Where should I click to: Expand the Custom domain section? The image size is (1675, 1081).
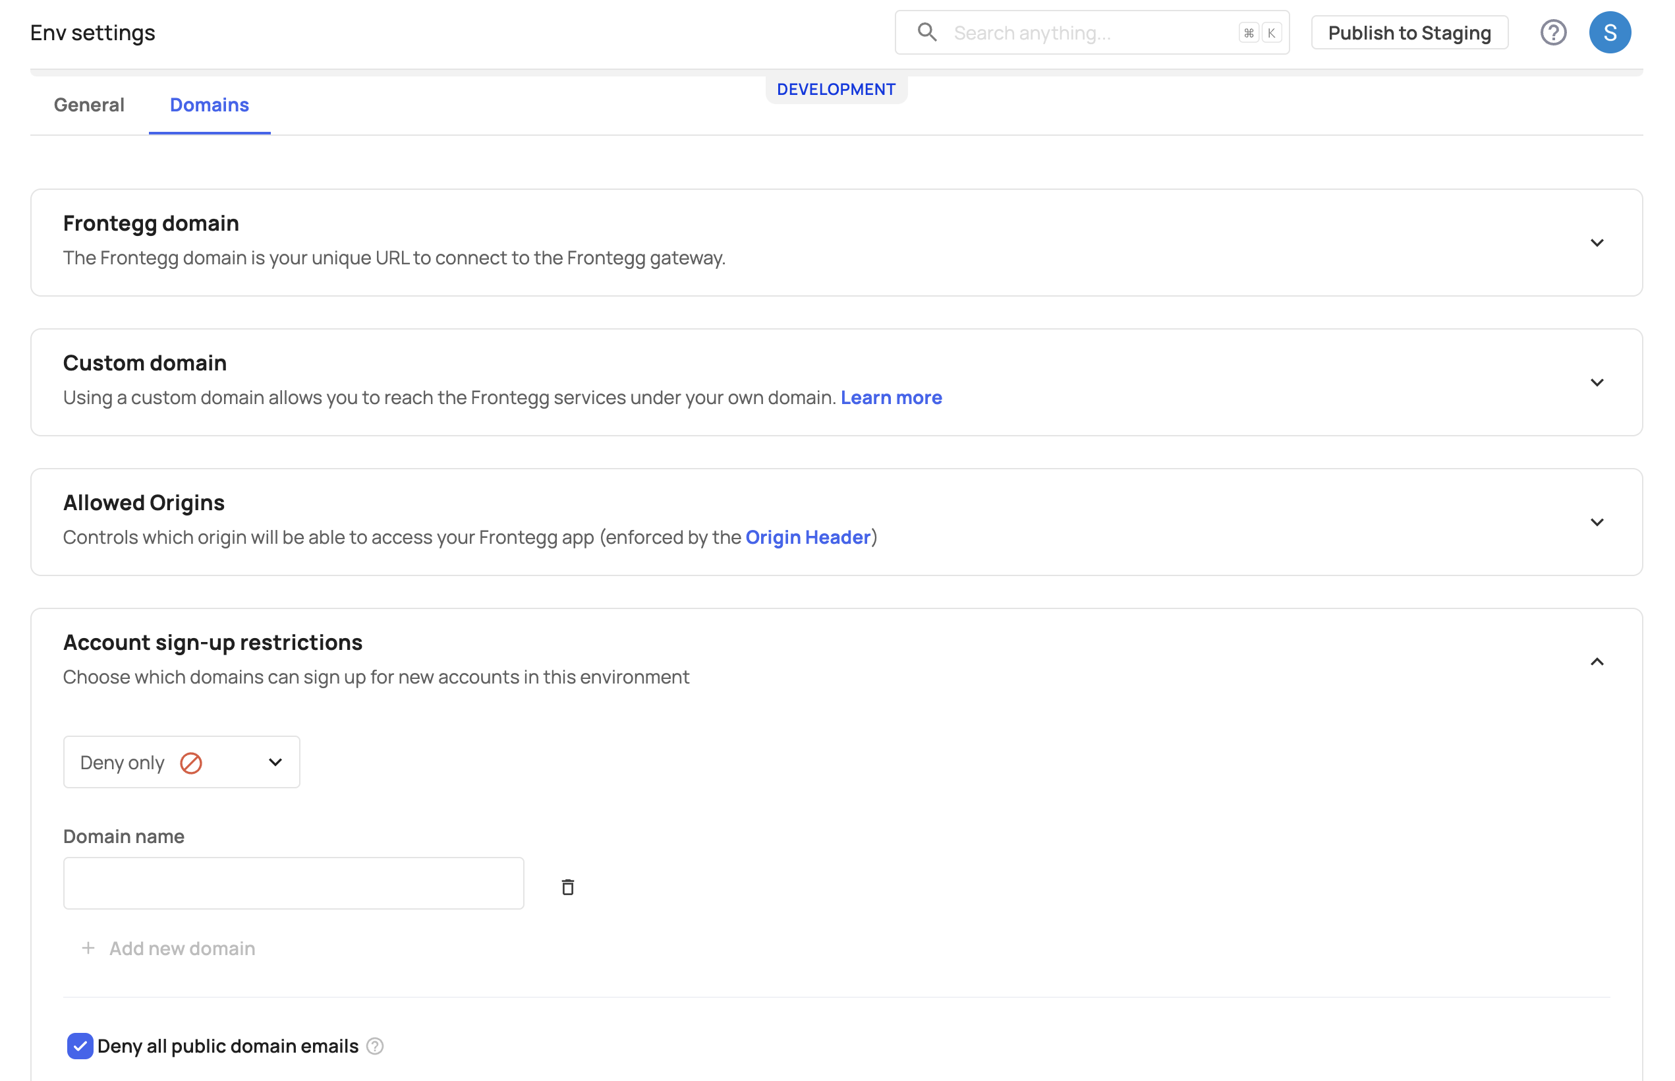pos(1597,382)
